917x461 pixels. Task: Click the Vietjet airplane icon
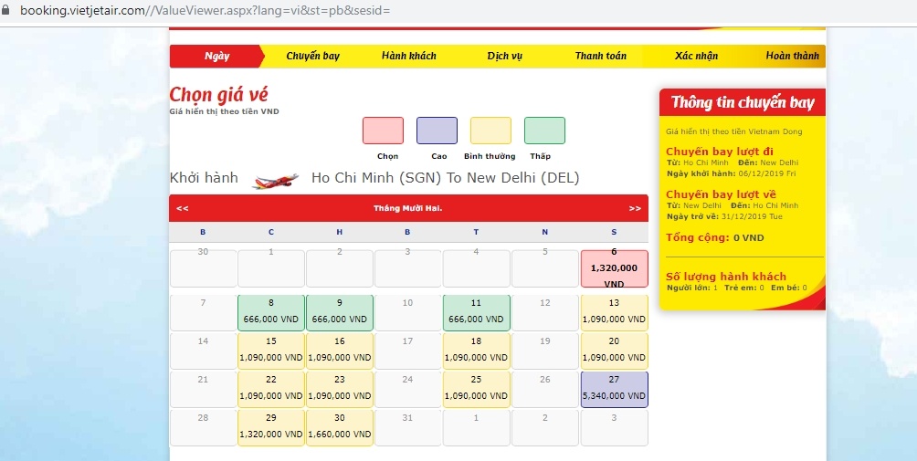[275, 179]
